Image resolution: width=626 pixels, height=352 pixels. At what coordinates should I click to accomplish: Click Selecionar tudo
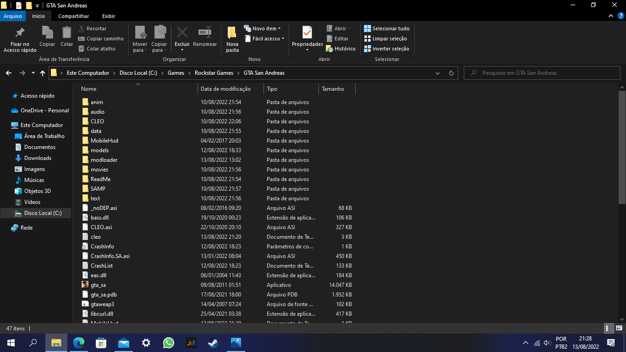387,28
